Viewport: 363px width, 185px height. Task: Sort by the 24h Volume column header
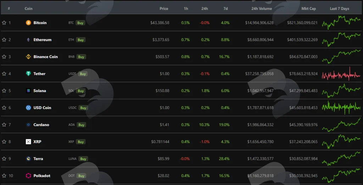click(x=262, y=8)
